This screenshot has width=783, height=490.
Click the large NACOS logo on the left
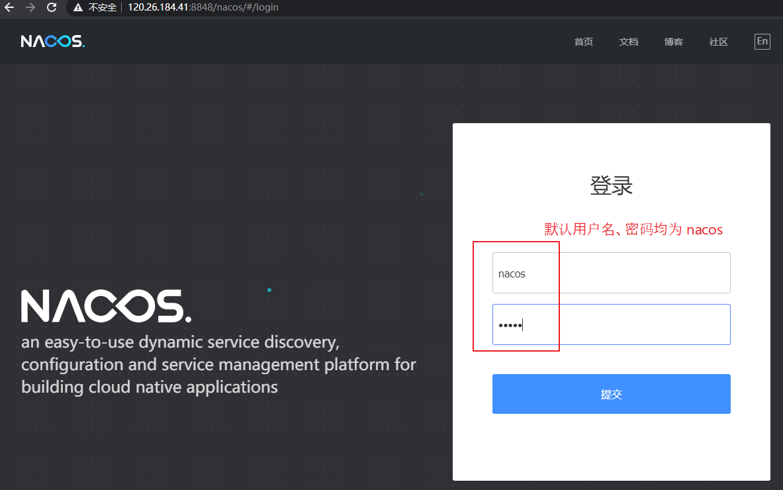[106, 306]
